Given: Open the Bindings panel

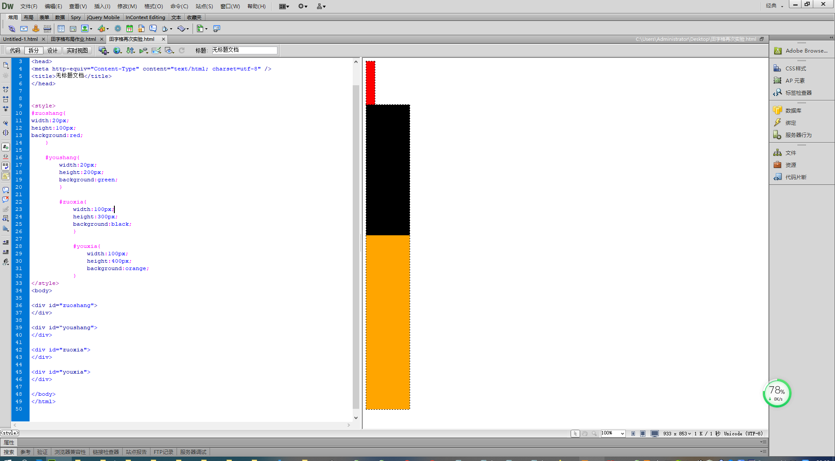Looking at the screenshot, I should (790, 123).
